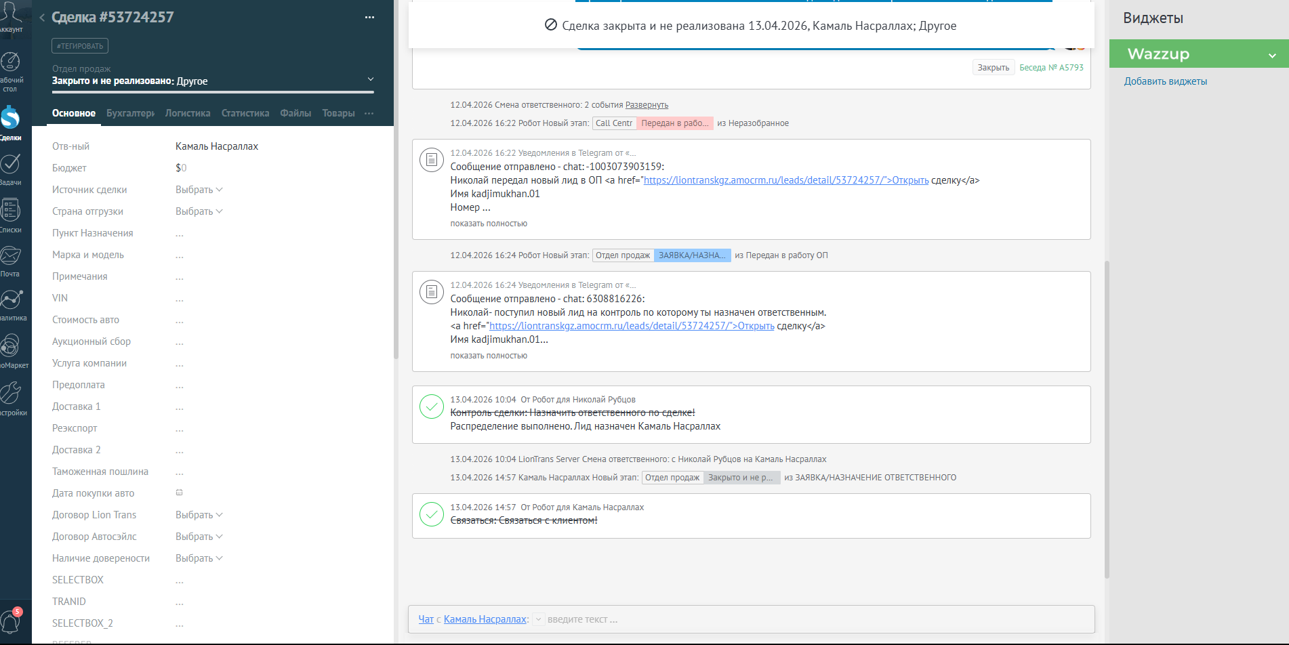Expand pipeline stage dropdown Закрыто и не реализовано
Screen dimensions: 1289x645
[370, 80]
